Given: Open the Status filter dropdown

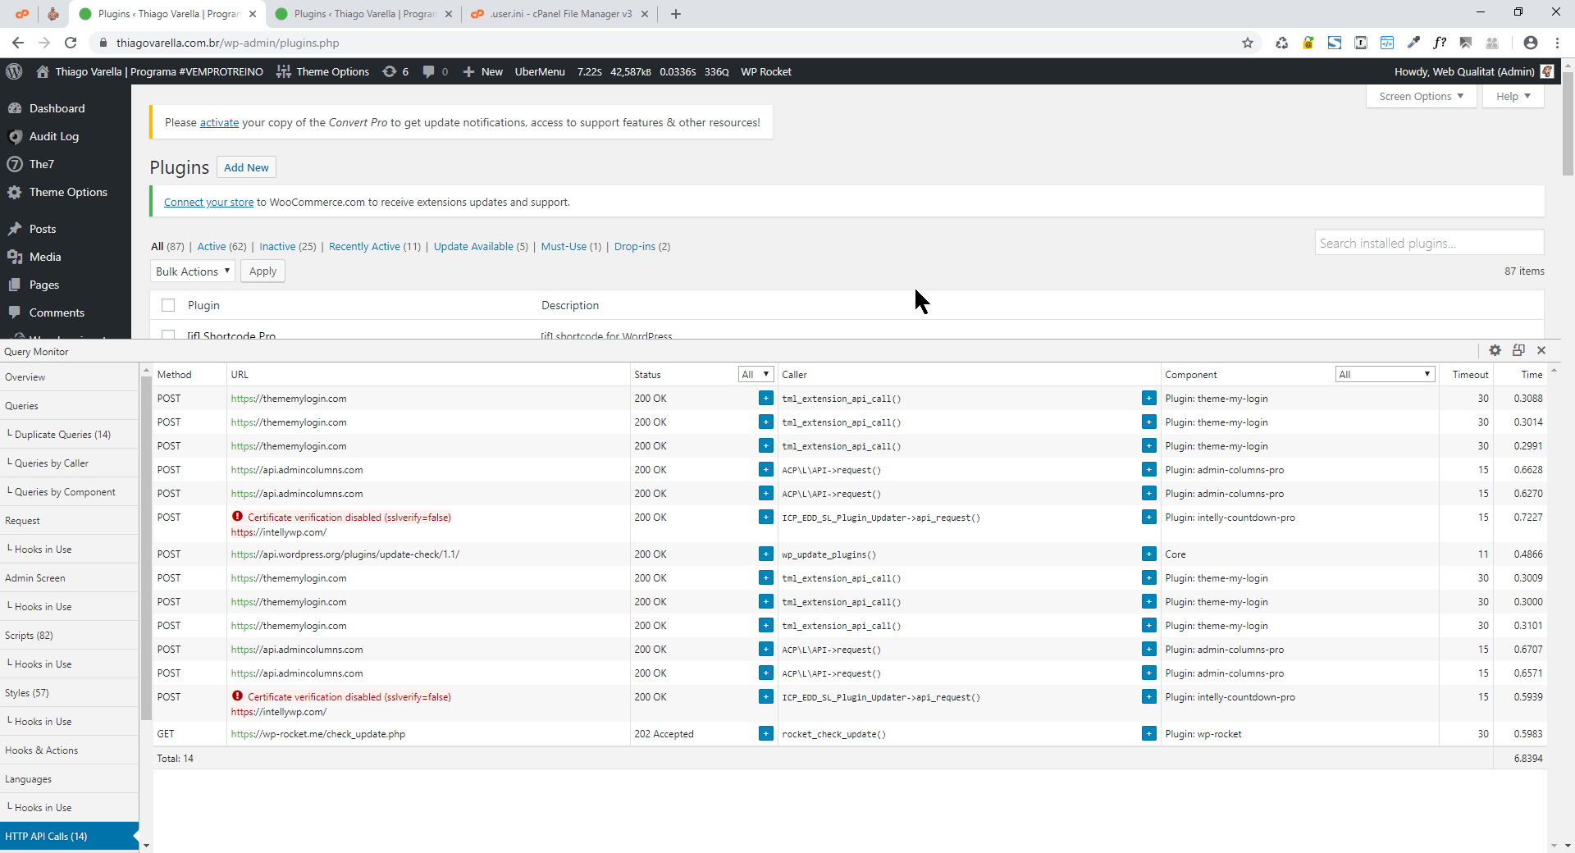Looking at the screenshot, I should tap(756, 375).
